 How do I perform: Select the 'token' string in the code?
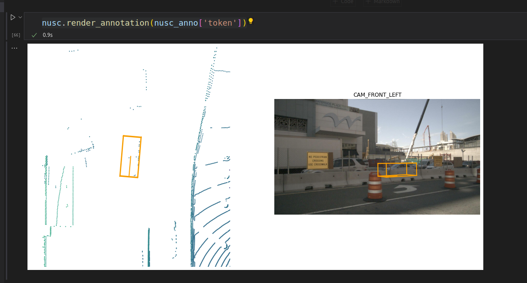[x=220, y=22]
